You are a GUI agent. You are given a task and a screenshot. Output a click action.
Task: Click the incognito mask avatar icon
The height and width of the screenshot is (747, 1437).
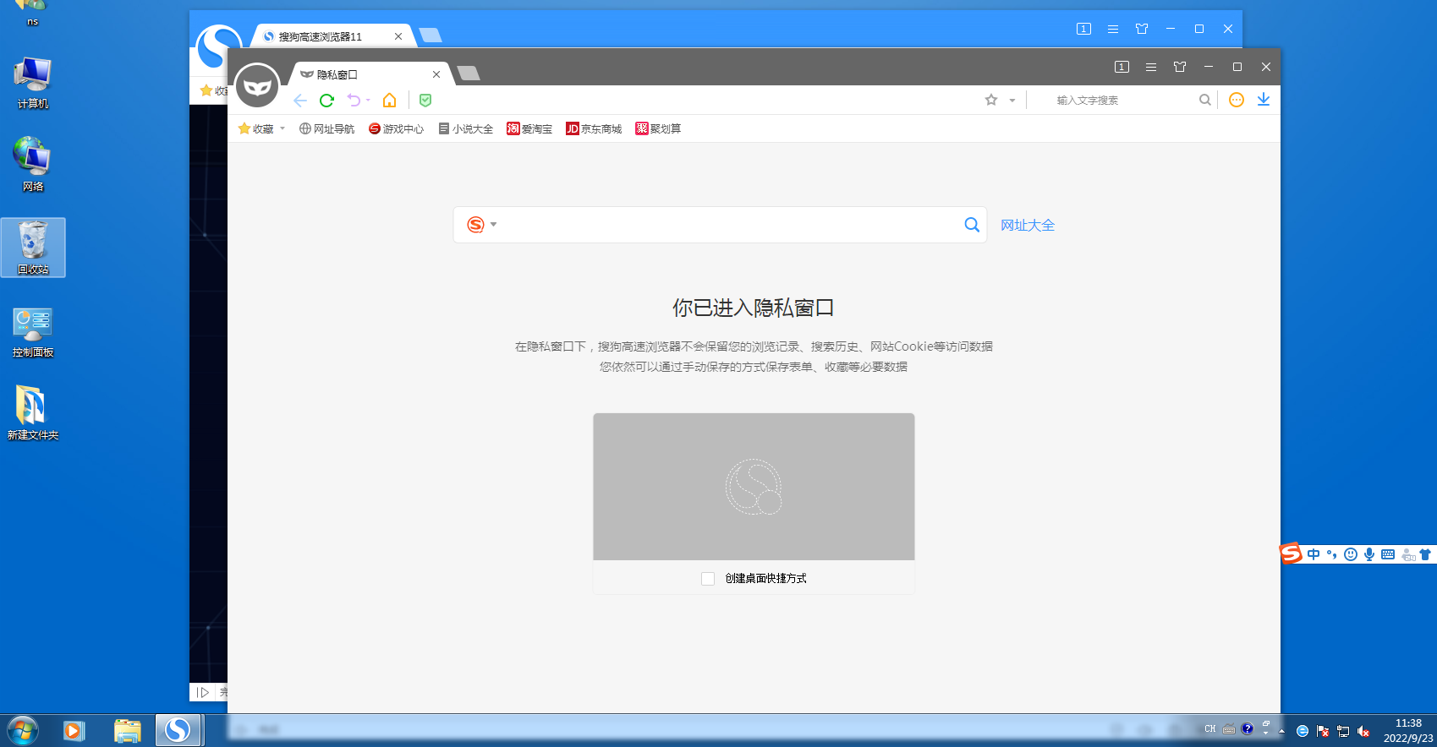point(257,85)
